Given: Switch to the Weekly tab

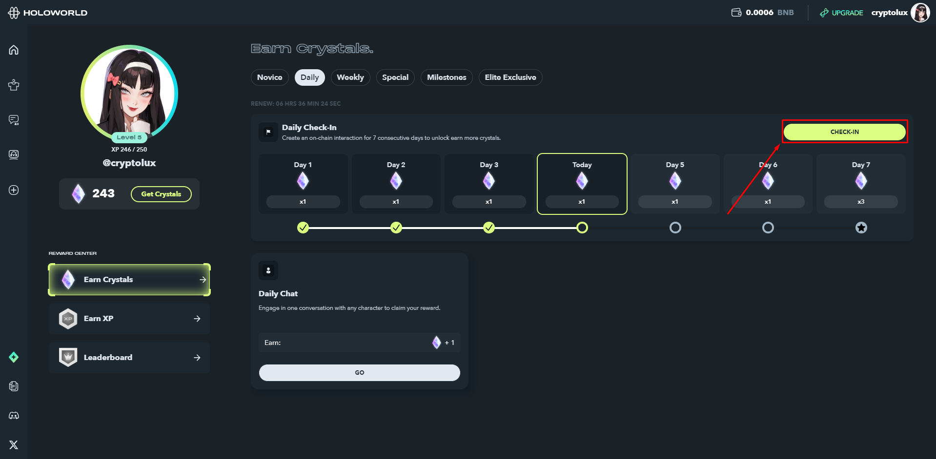Looking at the screenshot, I should coord(350,77).
